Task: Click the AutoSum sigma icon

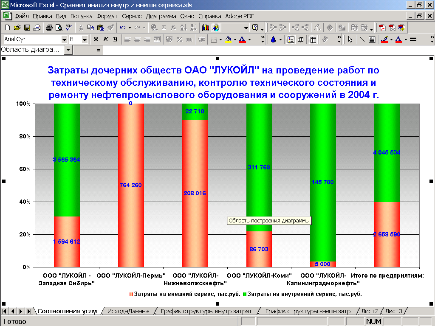Action: coord(164,28)
